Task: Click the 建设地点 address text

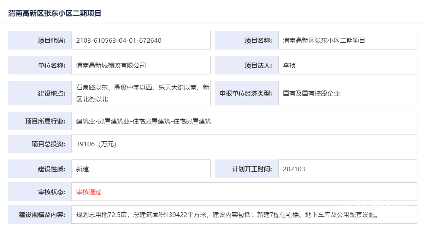Action: coord(142,93)
